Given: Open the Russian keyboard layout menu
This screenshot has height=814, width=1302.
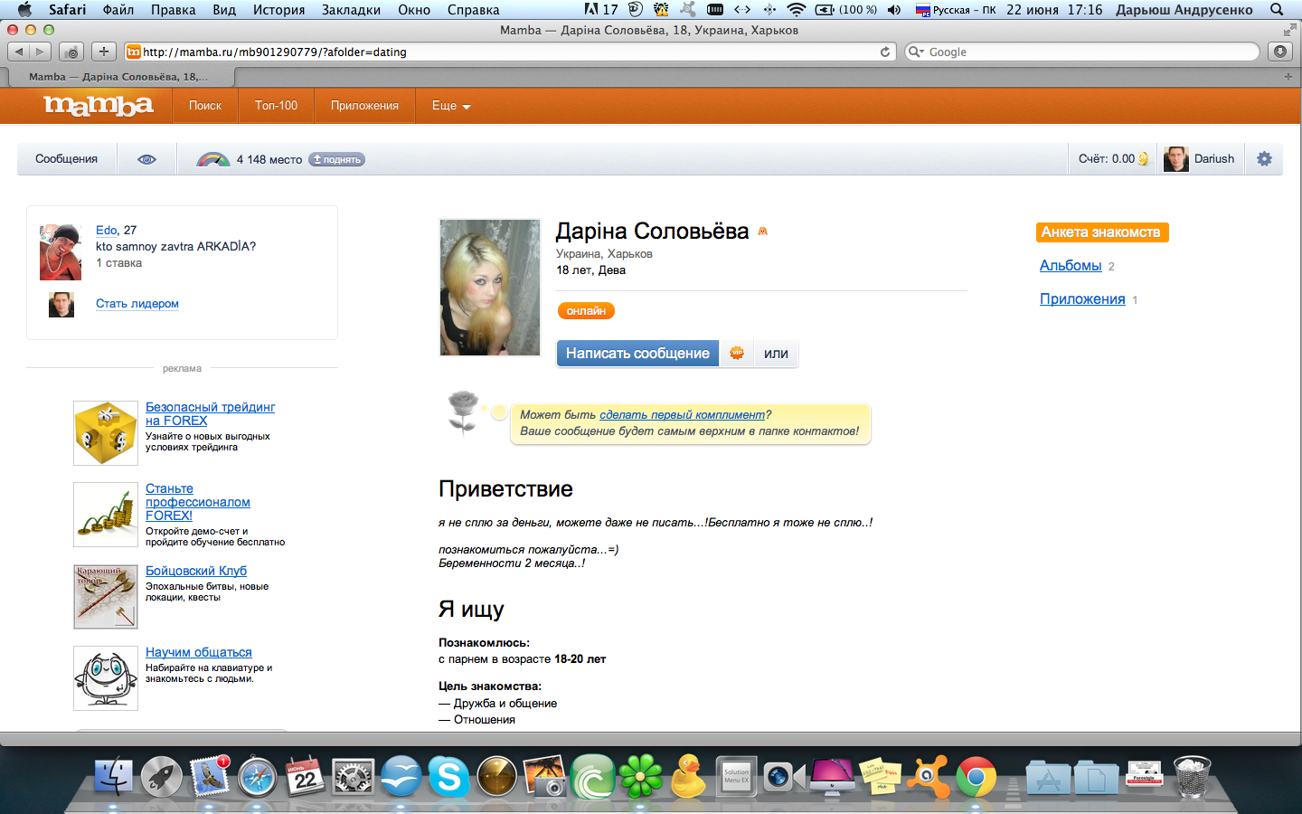Looking at the screenshot, I should point(956,10).
